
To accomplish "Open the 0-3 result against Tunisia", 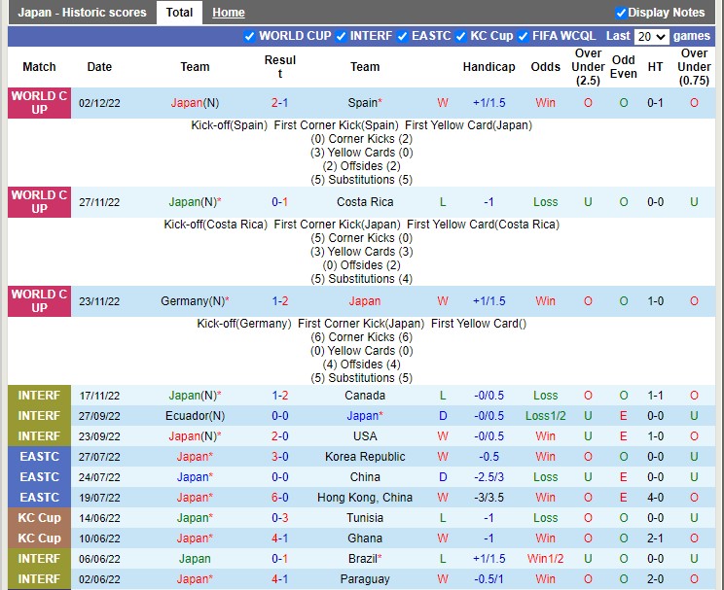I will coord(280,518).
